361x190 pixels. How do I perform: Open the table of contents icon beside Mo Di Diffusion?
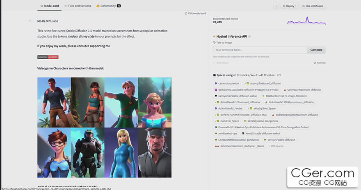30,21
